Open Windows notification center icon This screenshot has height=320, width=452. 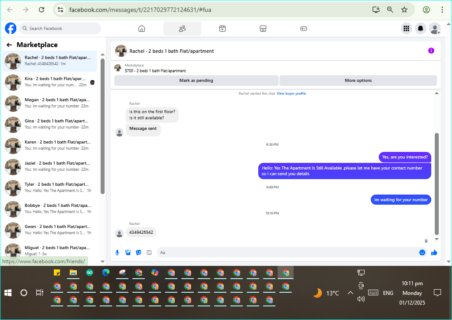(437, 293)
